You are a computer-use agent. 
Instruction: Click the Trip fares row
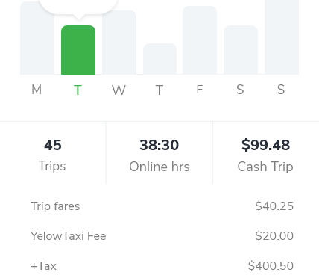pyautogui.click(x=162, y=206)
